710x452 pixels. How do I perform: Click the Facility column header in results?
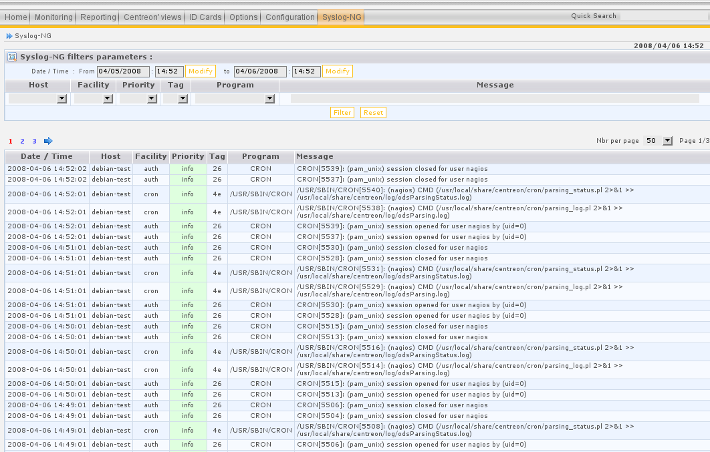(151, 156)
